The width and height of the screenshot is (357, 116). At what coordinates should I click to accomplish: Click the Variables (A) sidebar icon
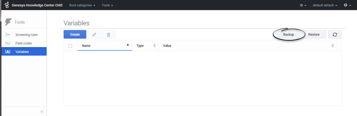(x=8, y=52)
